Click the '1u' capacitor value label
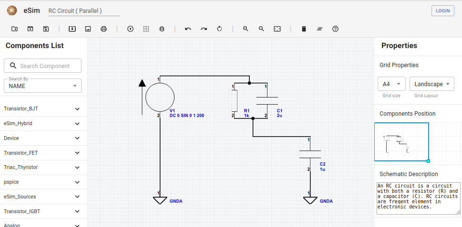The image size is (462, 227). pyautogui.click(x=322, y=169)
